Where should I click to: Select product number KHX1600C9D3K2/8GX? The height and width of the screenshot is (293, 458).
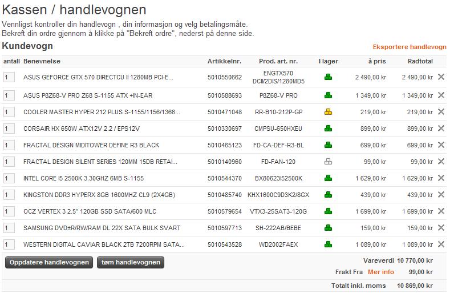[278, 195]
